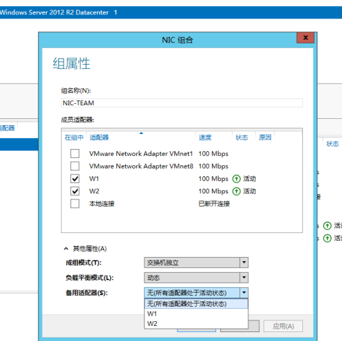
Task: Click the 适配器 tab in background window
Action: (x=8, y=128)
